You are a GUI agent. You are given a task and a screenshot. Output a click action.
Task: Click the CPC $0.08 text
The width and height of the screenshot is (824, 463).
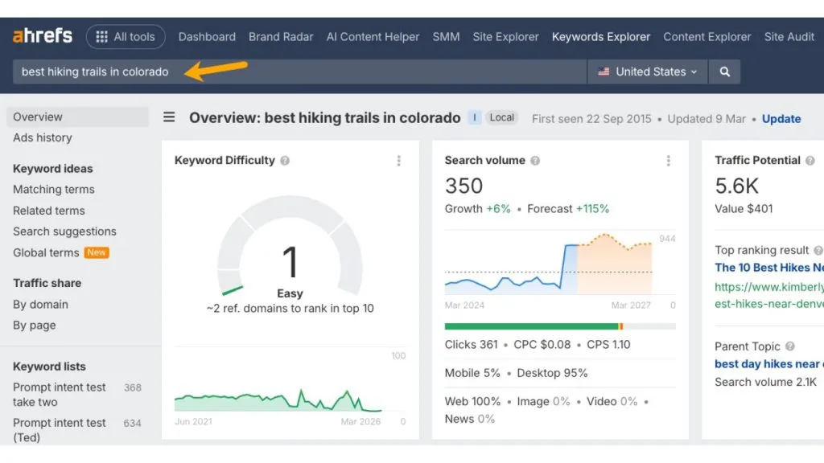pyautogui.click(x=542, y=345)
